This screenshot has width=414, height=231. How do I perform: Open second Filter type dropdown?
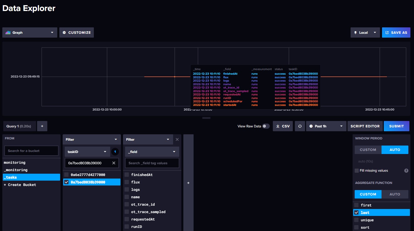pos(148,139)
